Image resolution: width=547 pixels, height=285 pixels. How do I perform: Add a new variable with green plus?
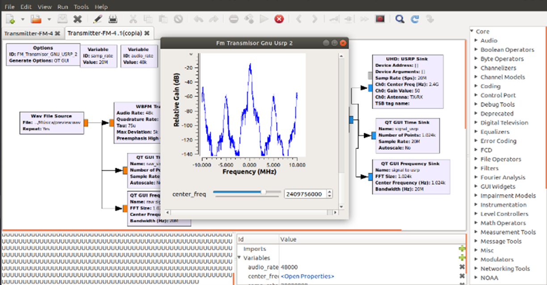(x=462, y=258)
